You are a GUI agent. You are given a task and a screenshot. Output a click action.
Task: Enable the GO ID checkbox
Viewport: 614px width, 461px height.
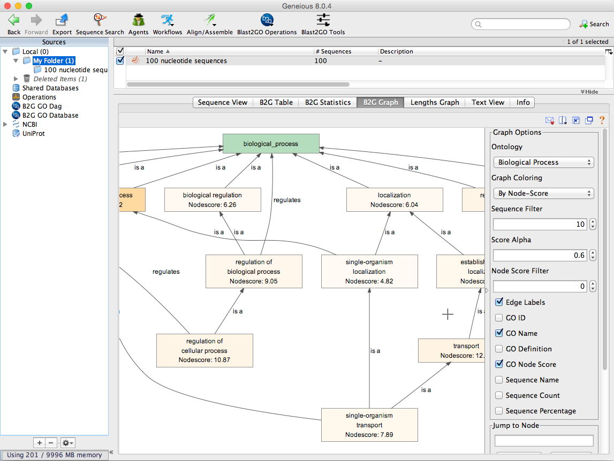[x=499, y=318]
